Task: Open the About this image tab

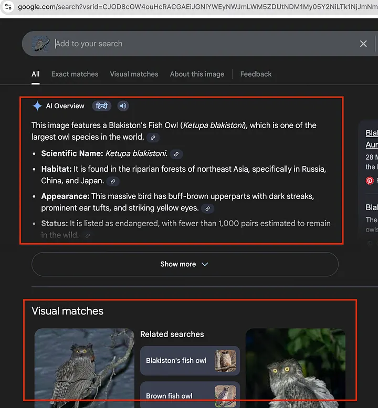Action: tap(197, 74)
